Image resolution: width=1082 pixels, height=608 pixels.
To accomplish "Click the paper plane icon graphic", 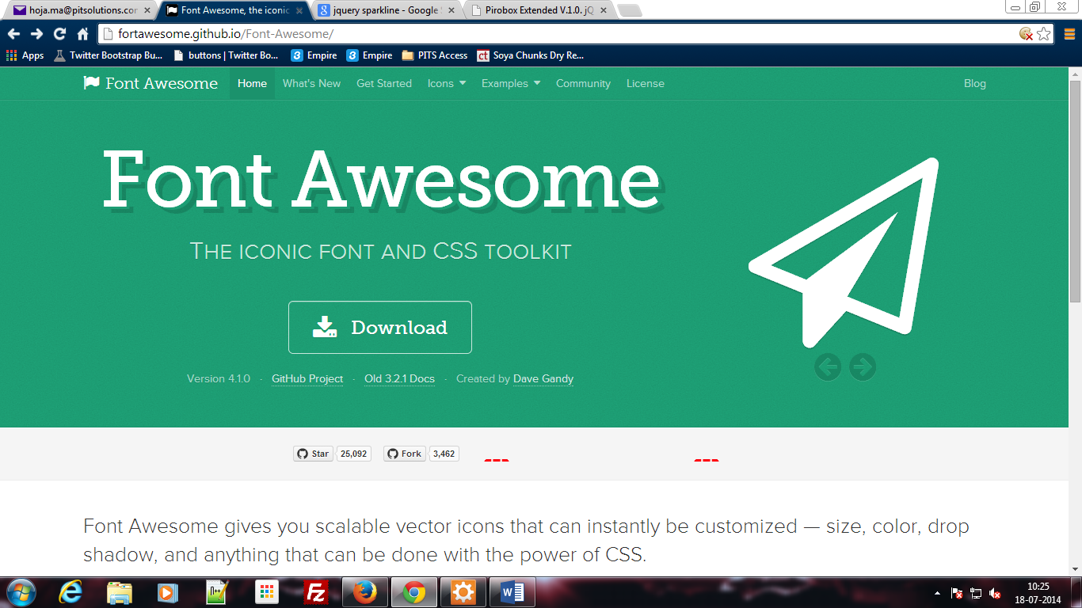I will (x=844, y=252).
